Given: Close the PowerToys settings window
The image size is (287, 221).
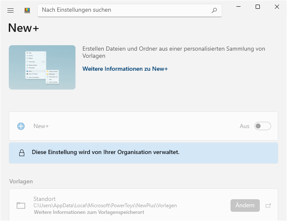Looking at the screenshot, I should coord(277,7).
